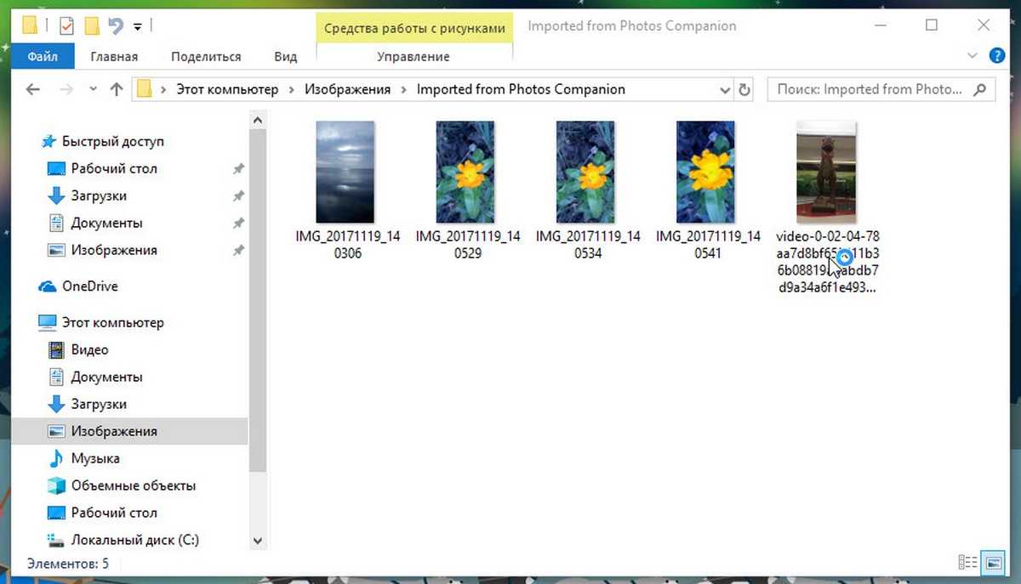Screen dimensions: 1021x584
Task: Switch to large thumbnails view icon
Action: (992, 563)
